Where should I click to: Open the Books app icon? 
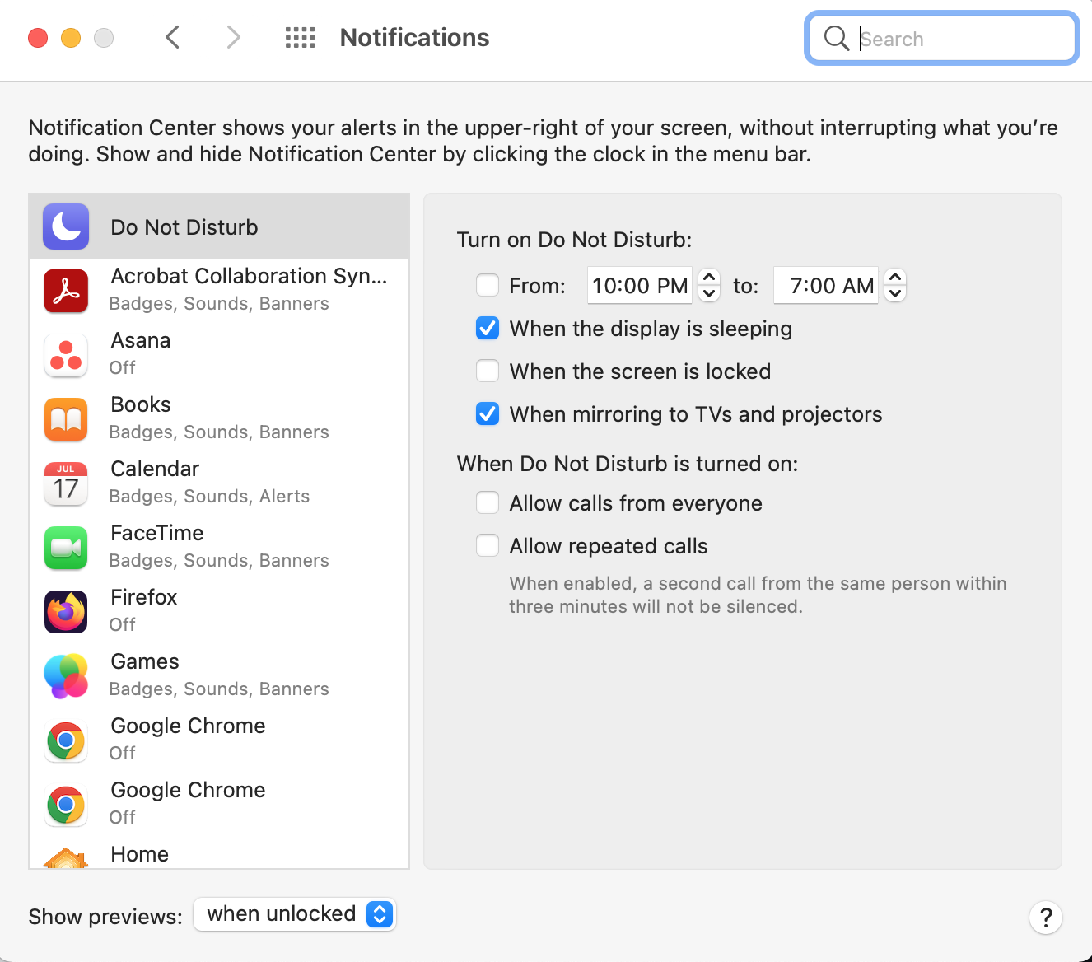click(x=65, y=419)
